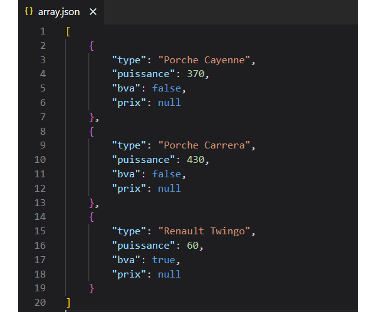
Task: Click the opening brace on line 14
Action: point(91,217)
